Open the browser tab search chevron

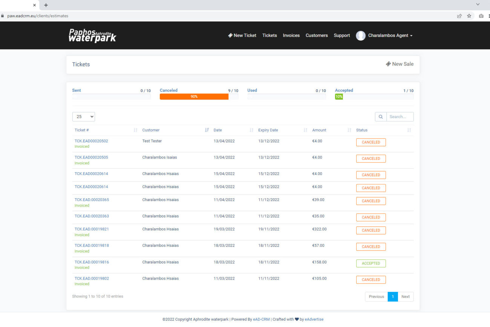coord(478,5)
